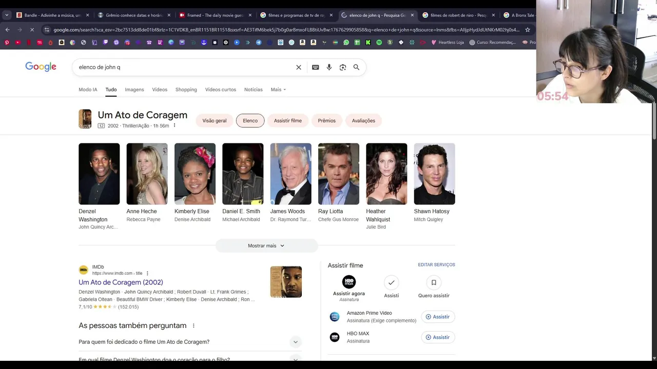This screenshot has height=369, width=657.
Task: Open the WhatsApp bookmark icon
Action: pos(346,43)
